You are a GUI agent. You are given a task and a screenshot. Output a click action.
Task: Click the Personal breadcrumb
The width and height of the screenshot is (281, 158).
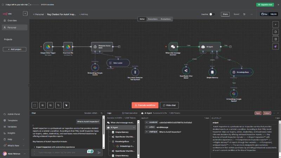coord(38,14)
